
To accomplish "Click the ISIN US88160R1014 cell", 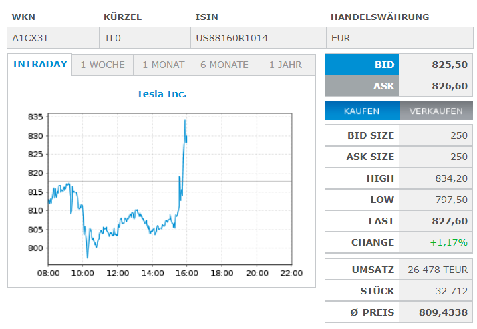I will tap(232, 38).
